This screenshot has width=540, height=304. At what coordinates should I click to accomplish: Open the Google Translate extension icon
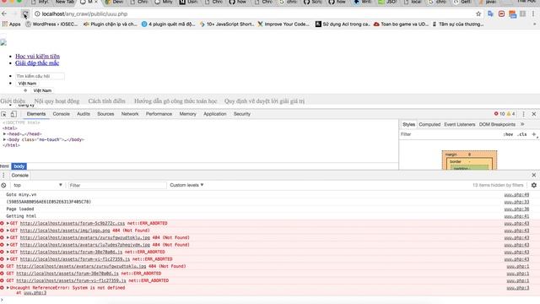(x=490, y=14)
